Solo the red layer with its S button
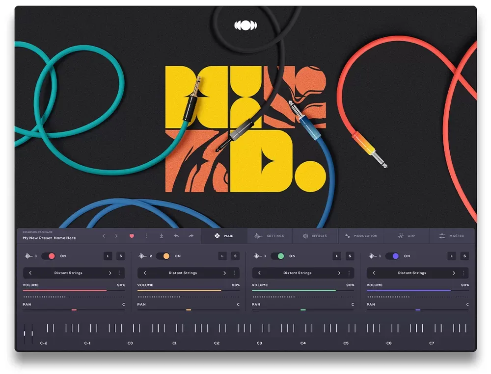This screenshot has height=374, width=491. (x=121, y=256)
